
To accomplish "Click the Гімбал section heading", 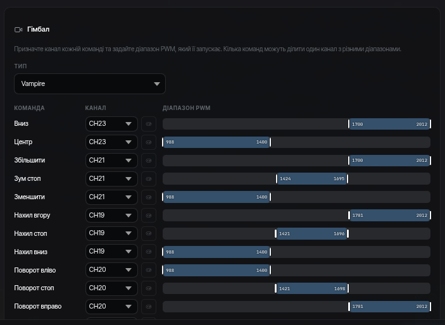I will (x=39, y=29).
